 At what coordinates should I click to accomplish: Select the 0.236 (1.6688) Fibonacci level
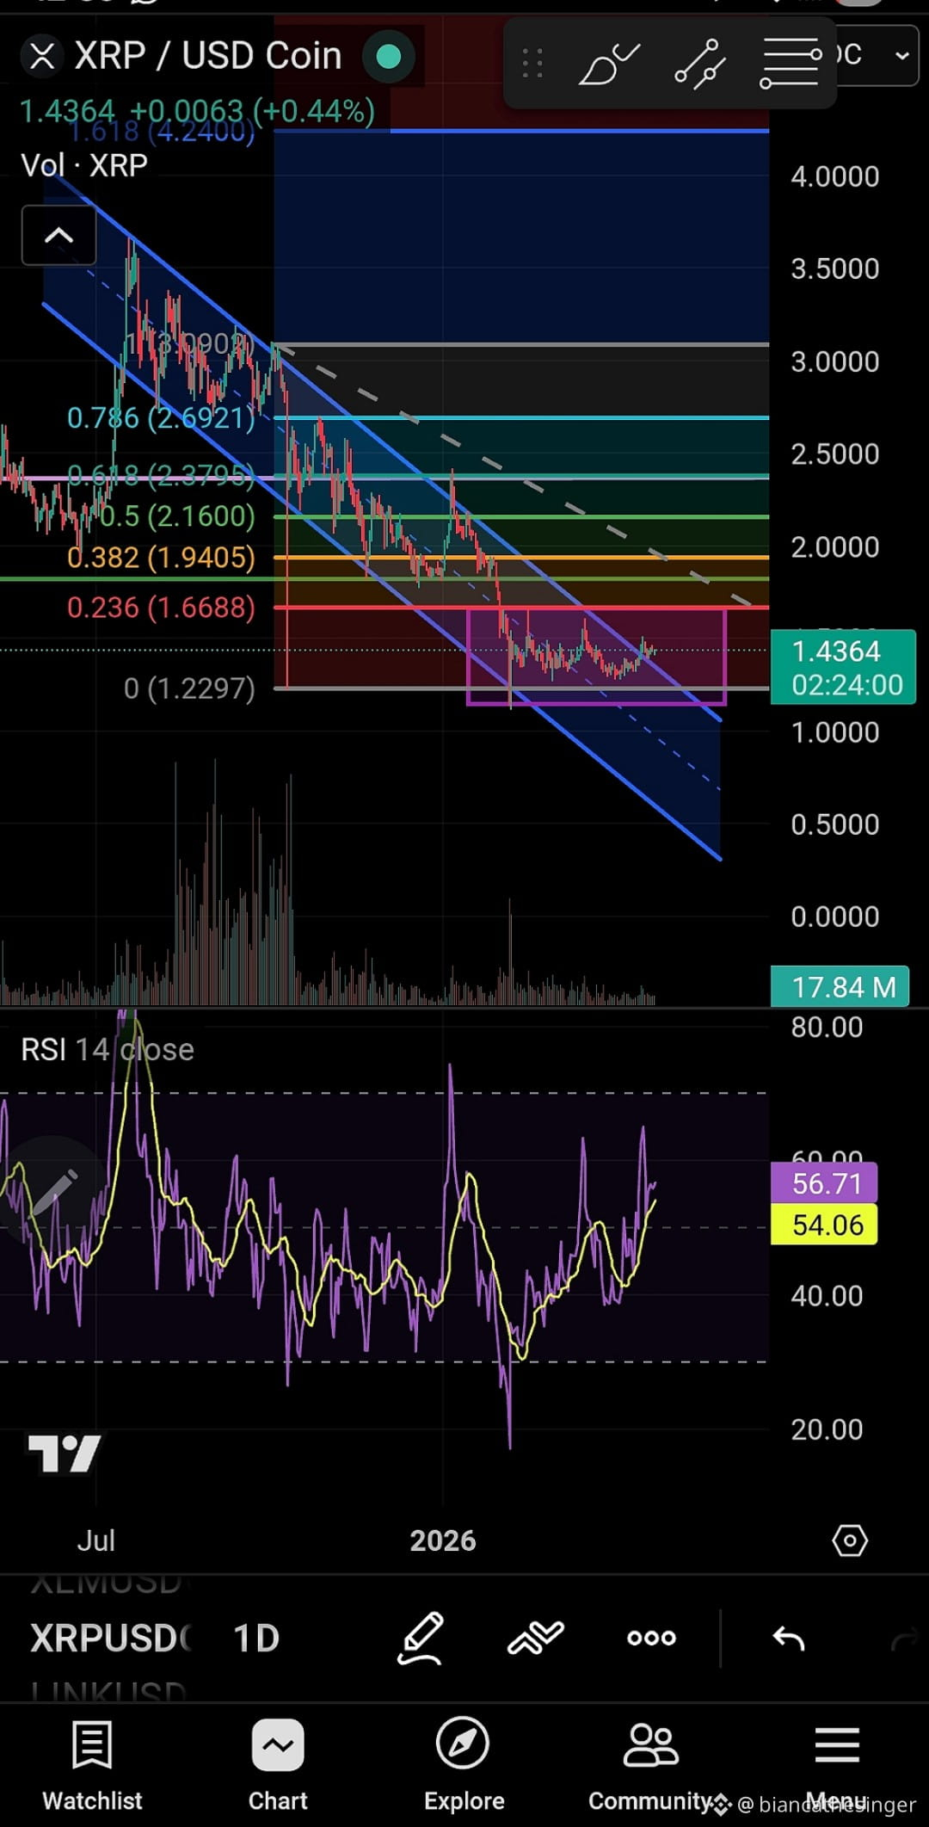(161, 607)
